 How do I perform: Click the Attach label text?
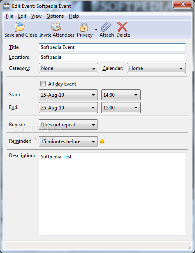(107, 35)
